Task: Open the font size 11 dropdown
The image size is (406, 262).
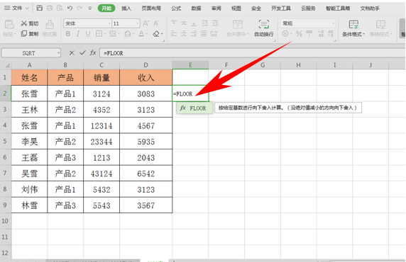Action: 138,23
